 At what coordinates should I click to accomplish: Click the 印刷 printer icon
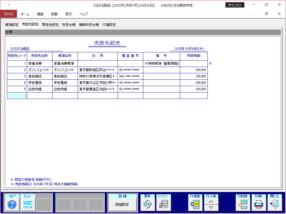[259, 205]
